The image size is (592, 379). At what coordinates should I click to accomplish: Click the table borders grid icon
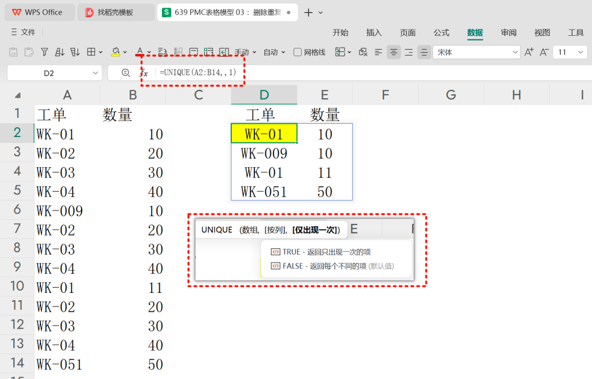click(91, 52)
